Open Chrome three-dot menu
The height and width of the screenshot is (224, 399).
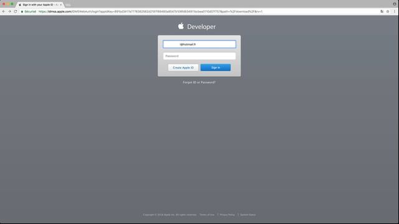(395, 11)
